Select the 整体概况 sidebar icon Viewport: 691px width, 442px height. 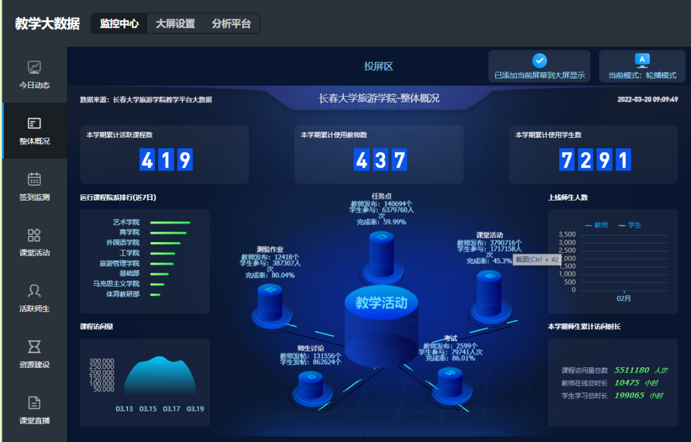(x=34, y=124)
